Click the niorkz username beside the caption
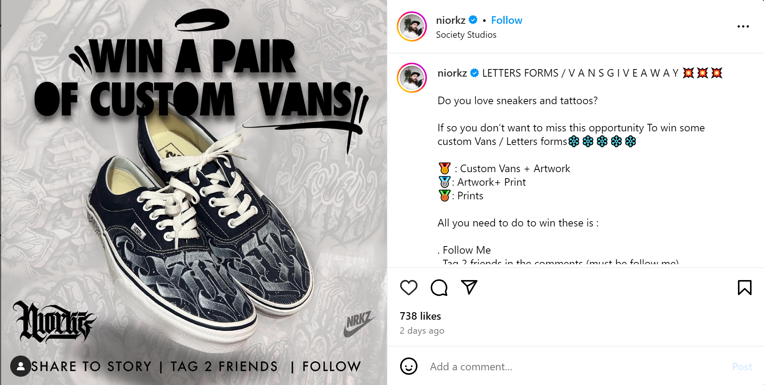This screenshot has height=385, width=764. click(452, 73)
